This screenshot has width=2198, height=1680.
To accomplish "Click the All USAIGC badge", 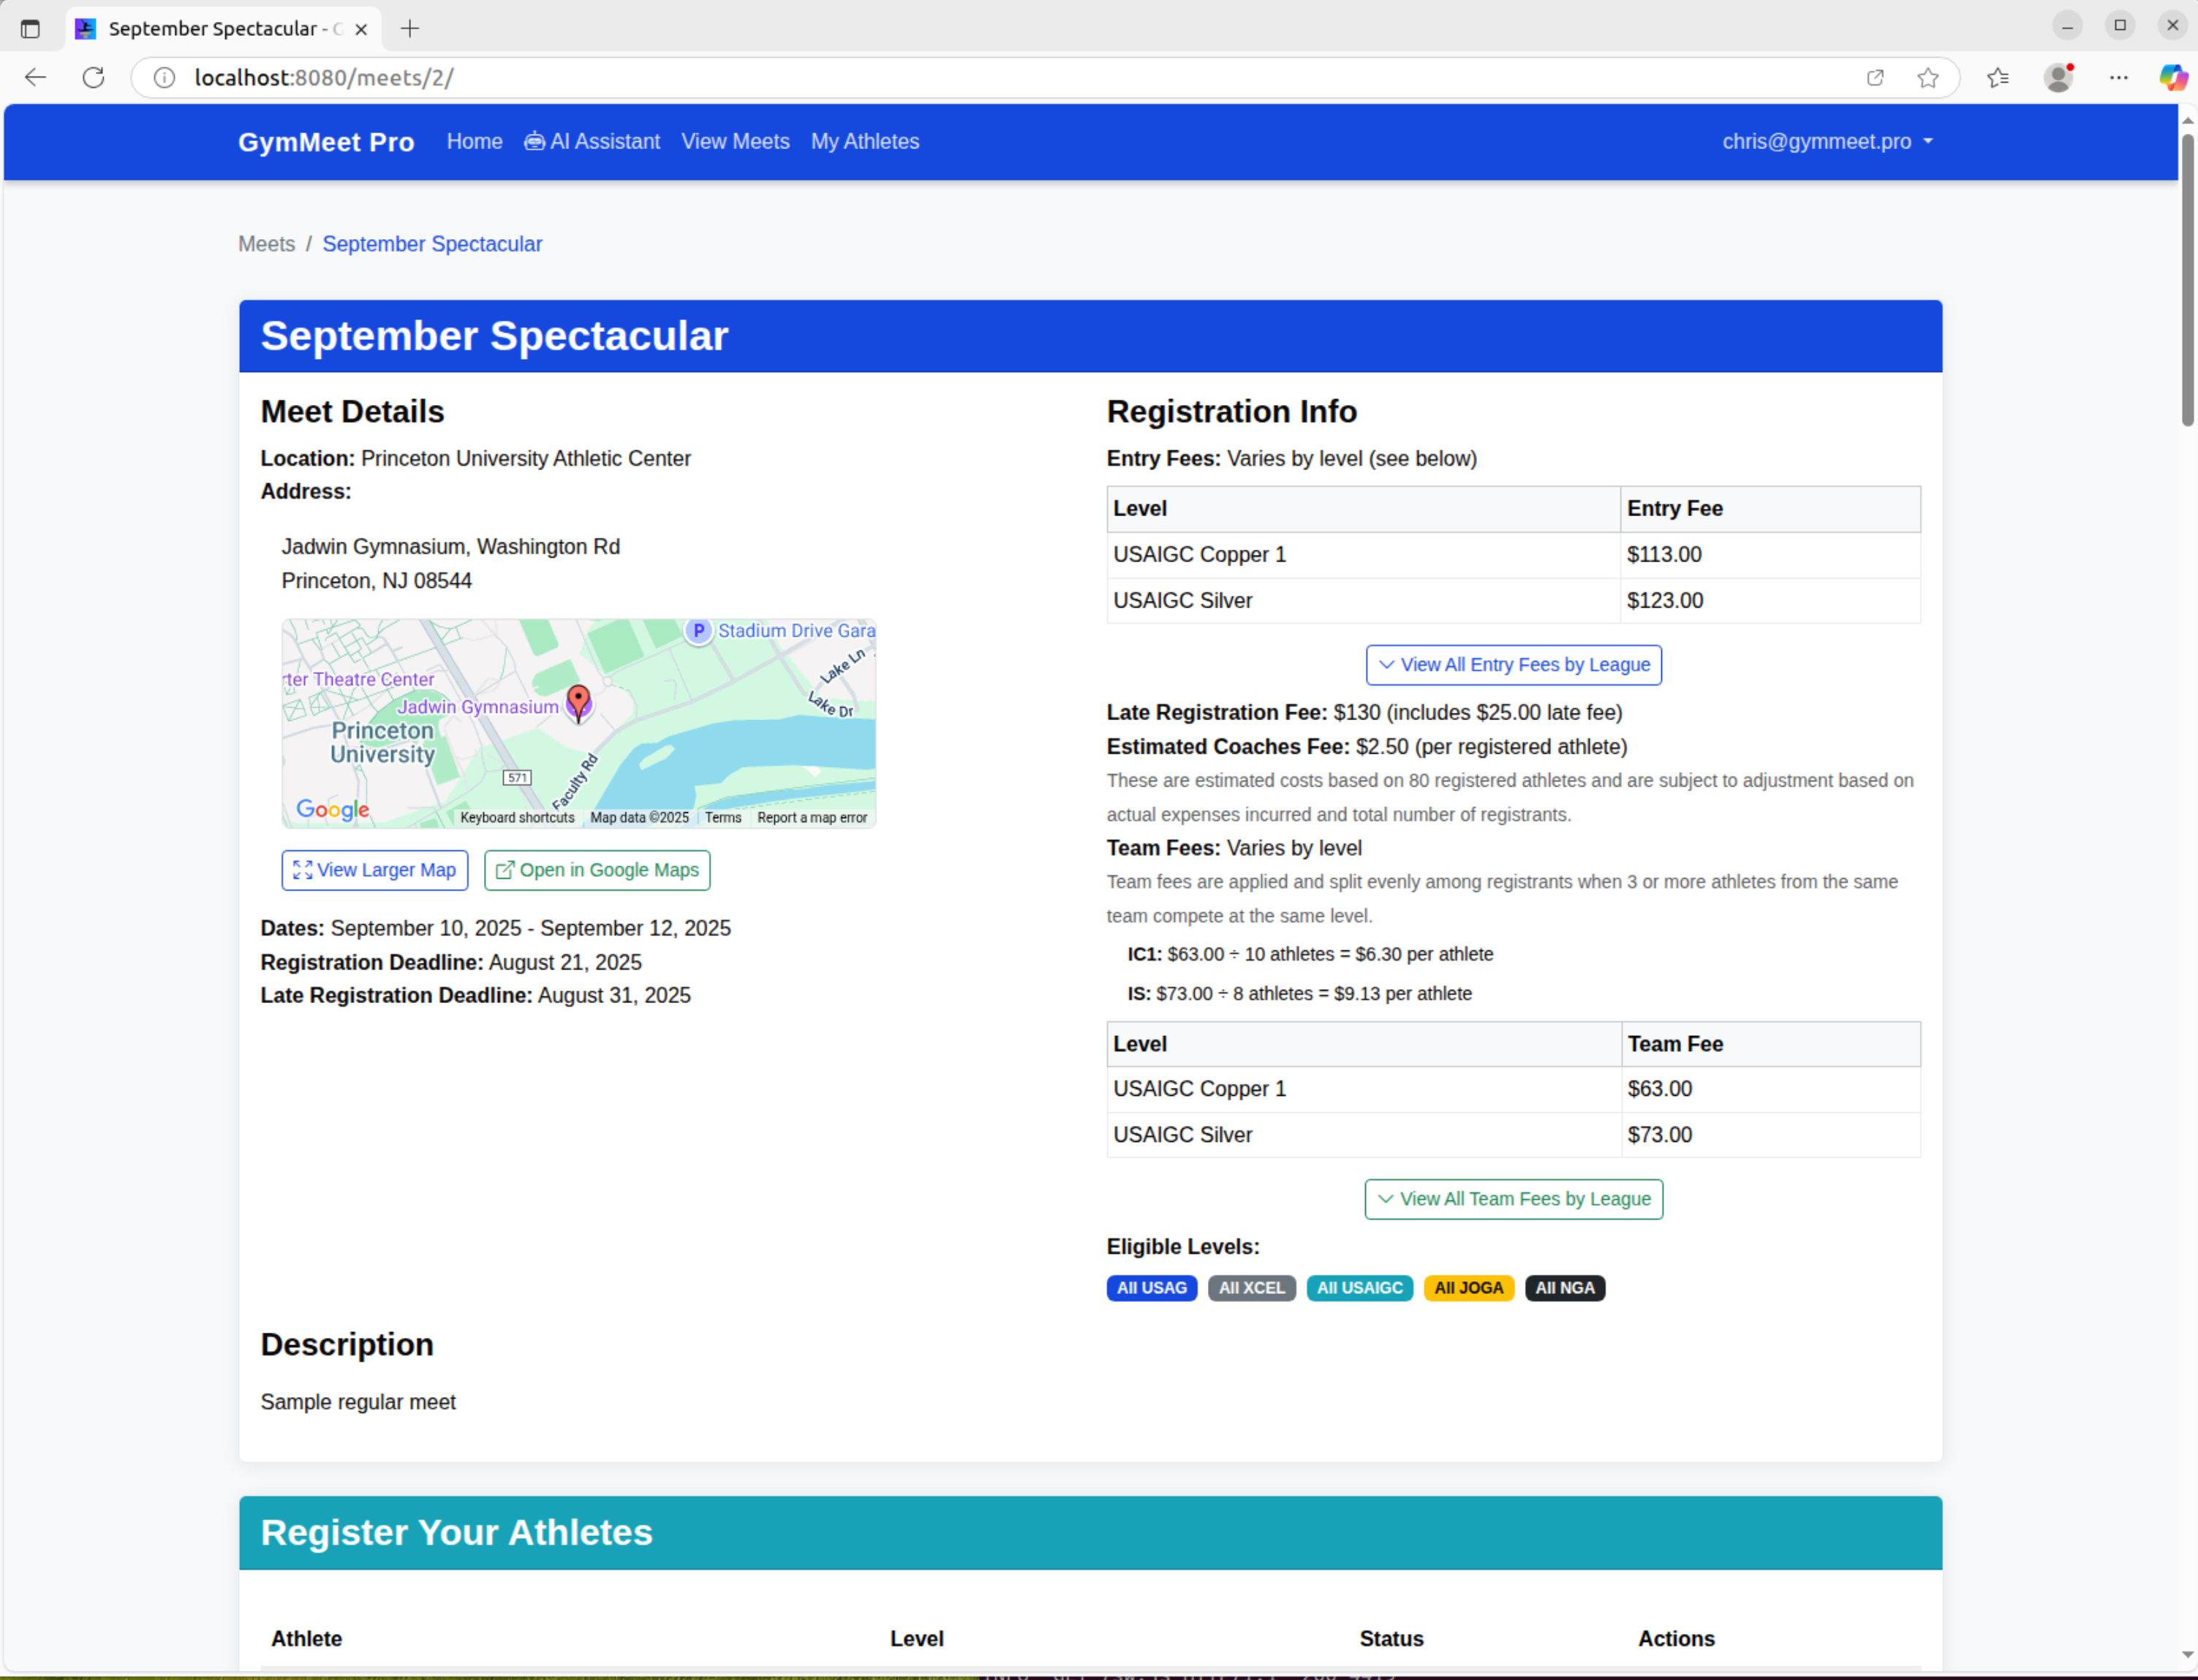I will coord(1359,1288).
